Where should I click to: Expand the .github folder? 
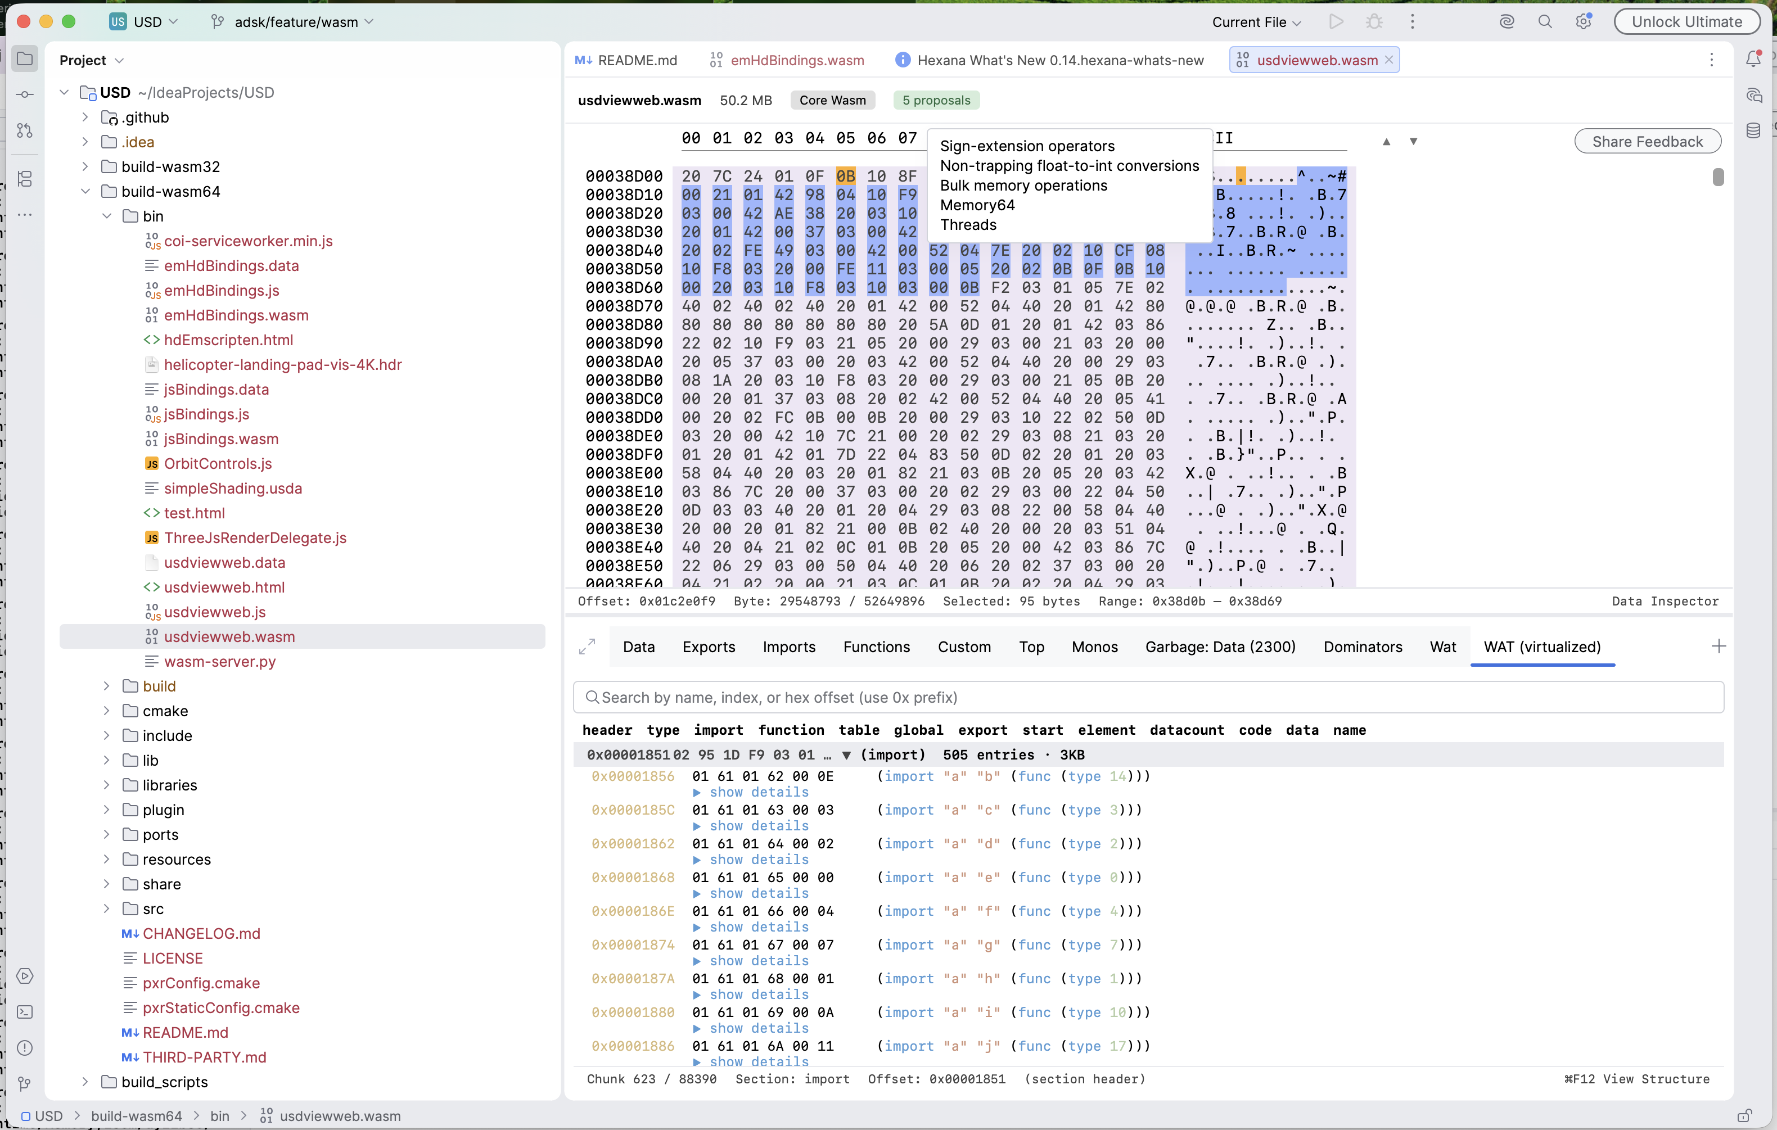(85, 117)
